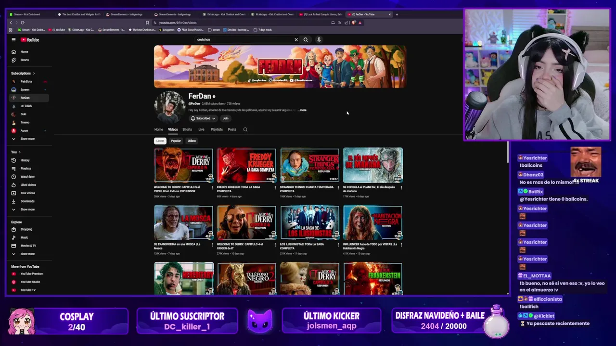616x346 pixels.
Task: Open Your videos in sidebar
Action: pos(29,193)
